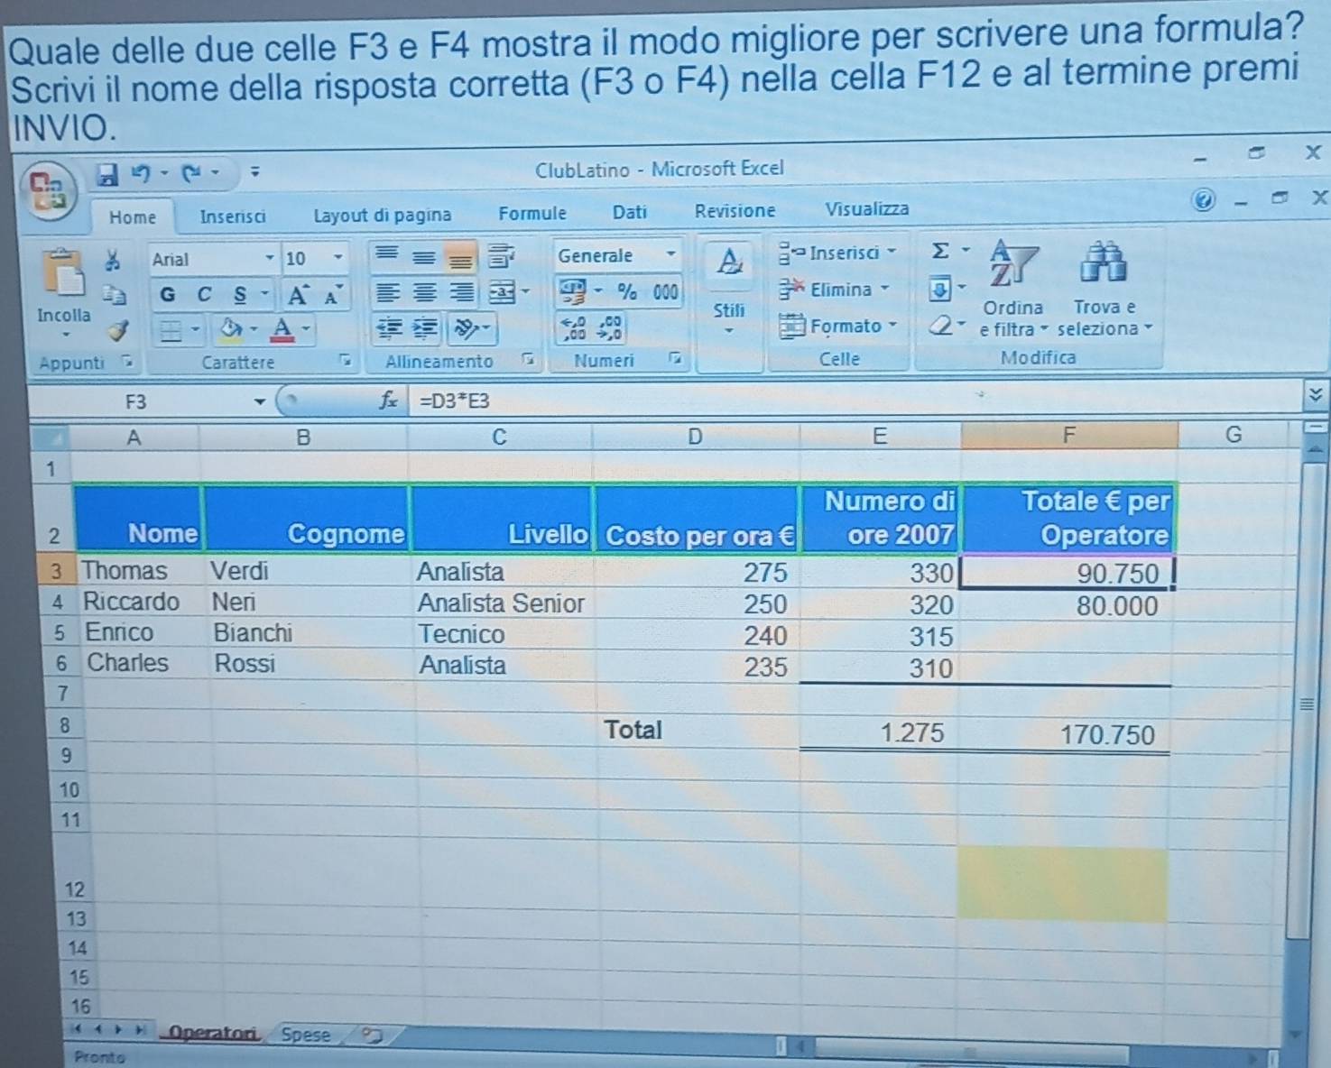
Task: Click the AutoSum sigma icon
Action: tap(939, 251)
